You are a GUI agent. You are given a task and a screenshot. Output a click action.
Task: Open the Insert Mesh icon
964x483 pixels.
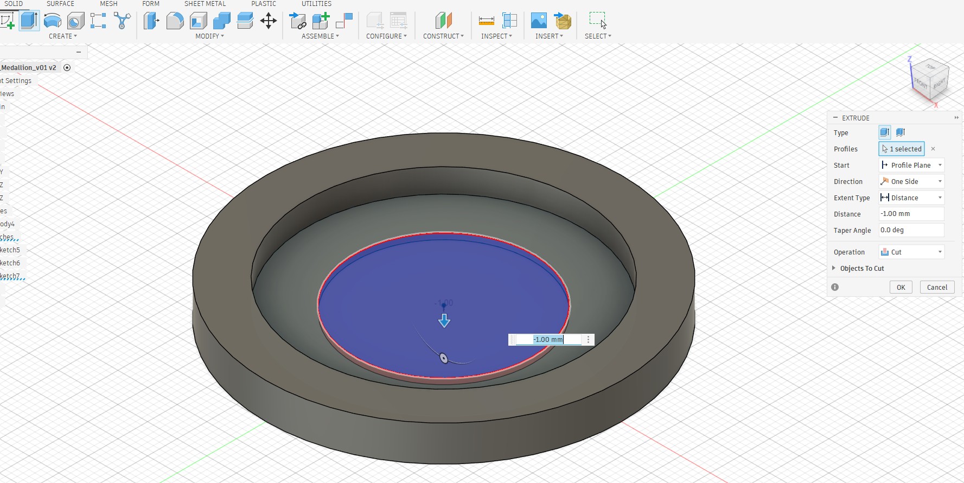point(563,21)
